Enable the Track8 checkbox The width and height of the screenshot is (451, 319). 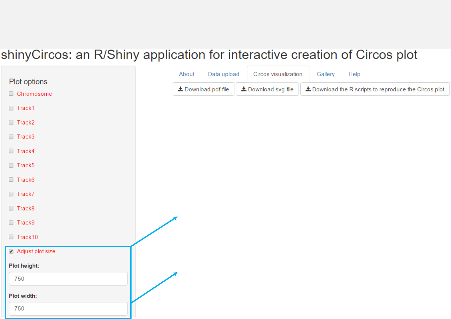coord(11,208)
